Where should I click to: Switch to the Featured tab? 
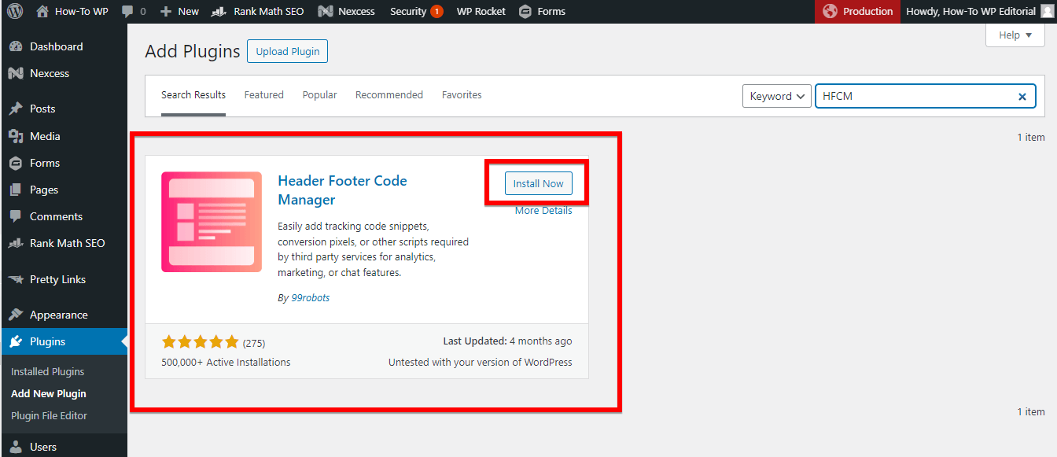coord(263,95)
